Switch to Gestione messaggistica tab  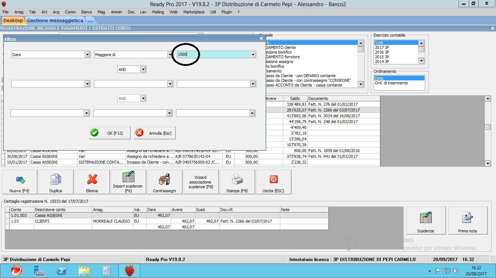click(x=55, y=20)
